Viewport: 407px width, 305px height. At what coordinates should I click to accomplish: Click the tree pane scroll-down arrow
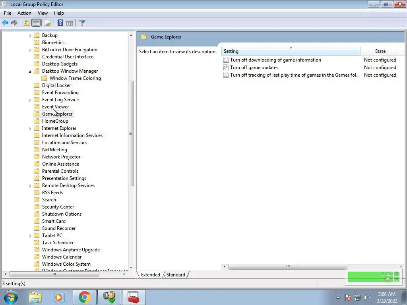(131, 267)
